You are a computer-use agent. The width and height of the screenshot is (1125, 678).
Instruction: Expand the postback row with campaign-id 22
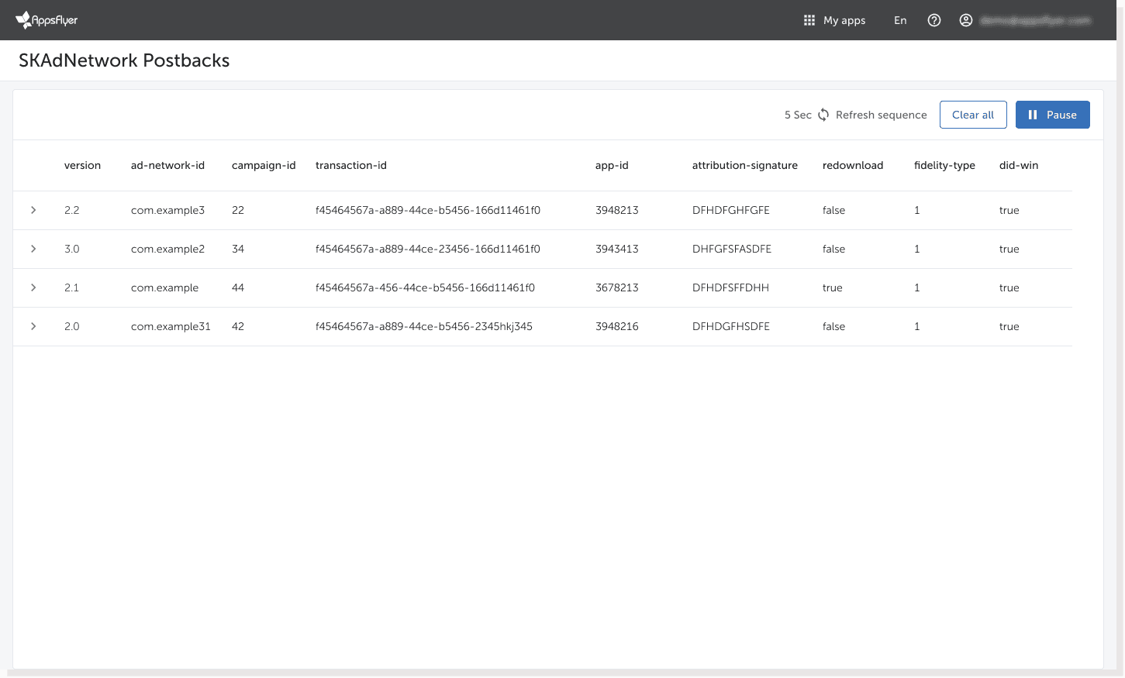33,210
